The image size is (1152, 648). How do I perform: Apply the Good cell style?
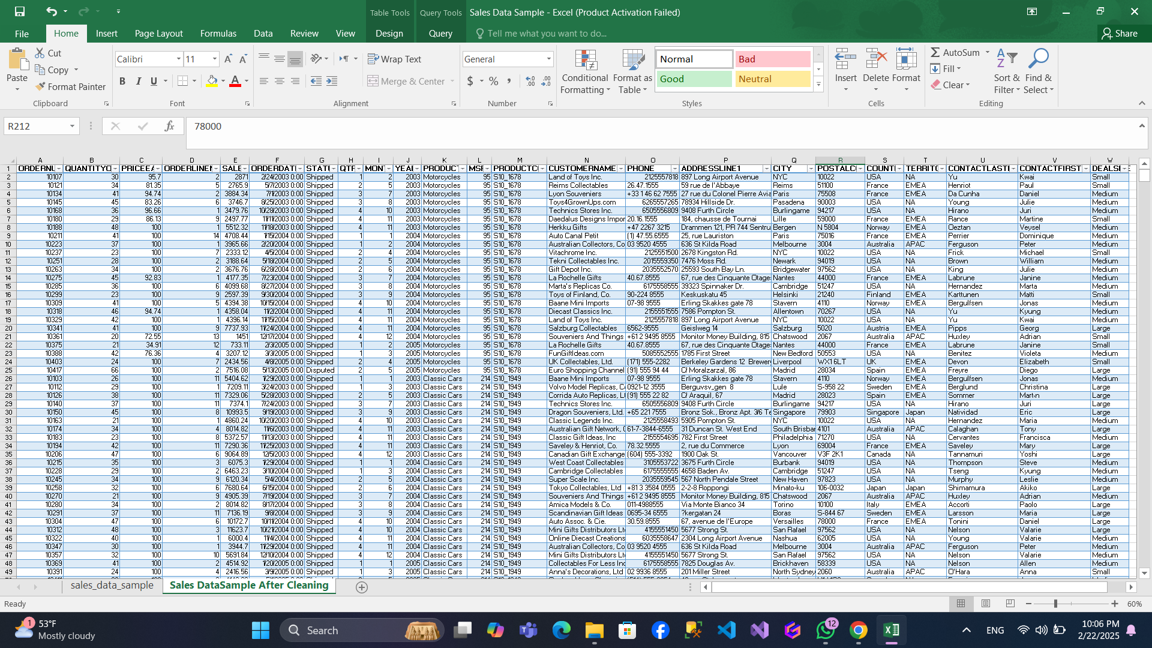(694, 79)
